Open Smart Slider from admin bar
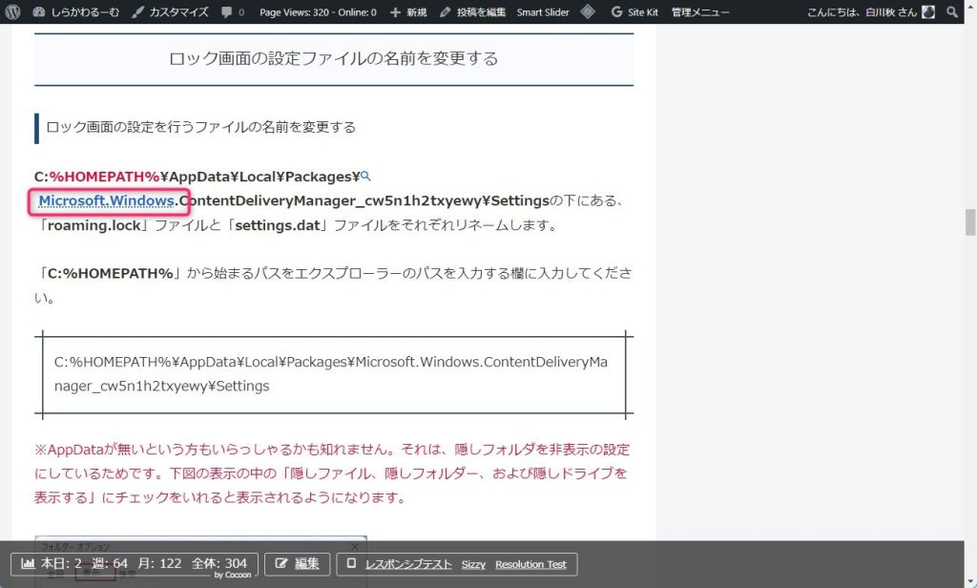 pyautogui.click(x=543, y=12)
